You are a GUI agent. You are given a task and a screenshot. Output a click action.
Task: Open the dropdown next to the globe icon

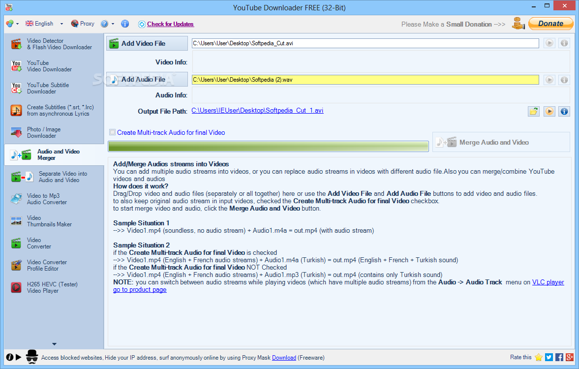pyautogui.click(x=17, y=24)
